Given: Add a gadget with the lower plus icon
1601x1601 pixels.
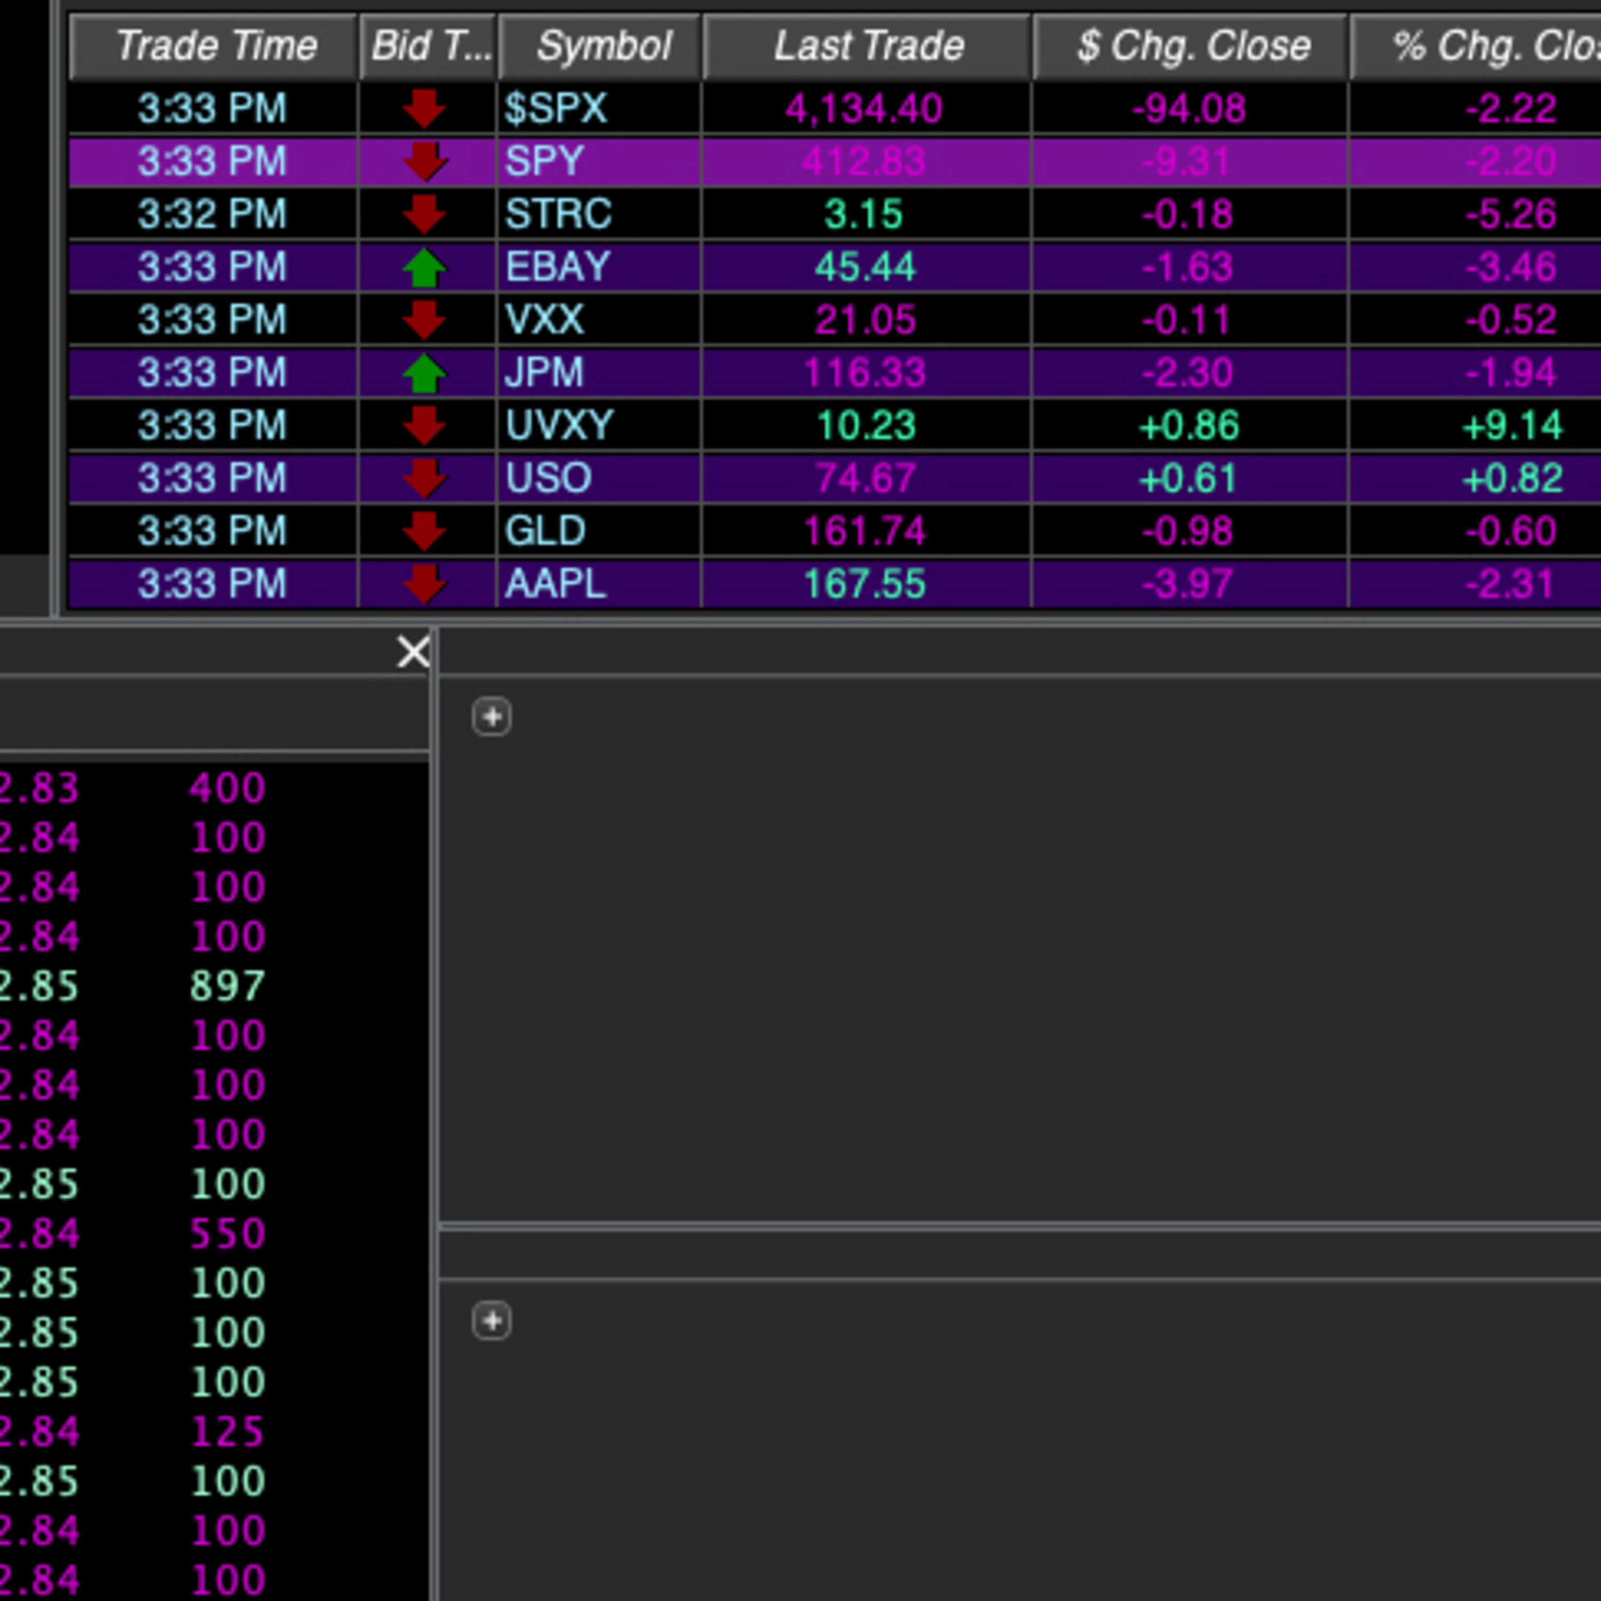Looking at the screenshot, I should click(492, 1320).
